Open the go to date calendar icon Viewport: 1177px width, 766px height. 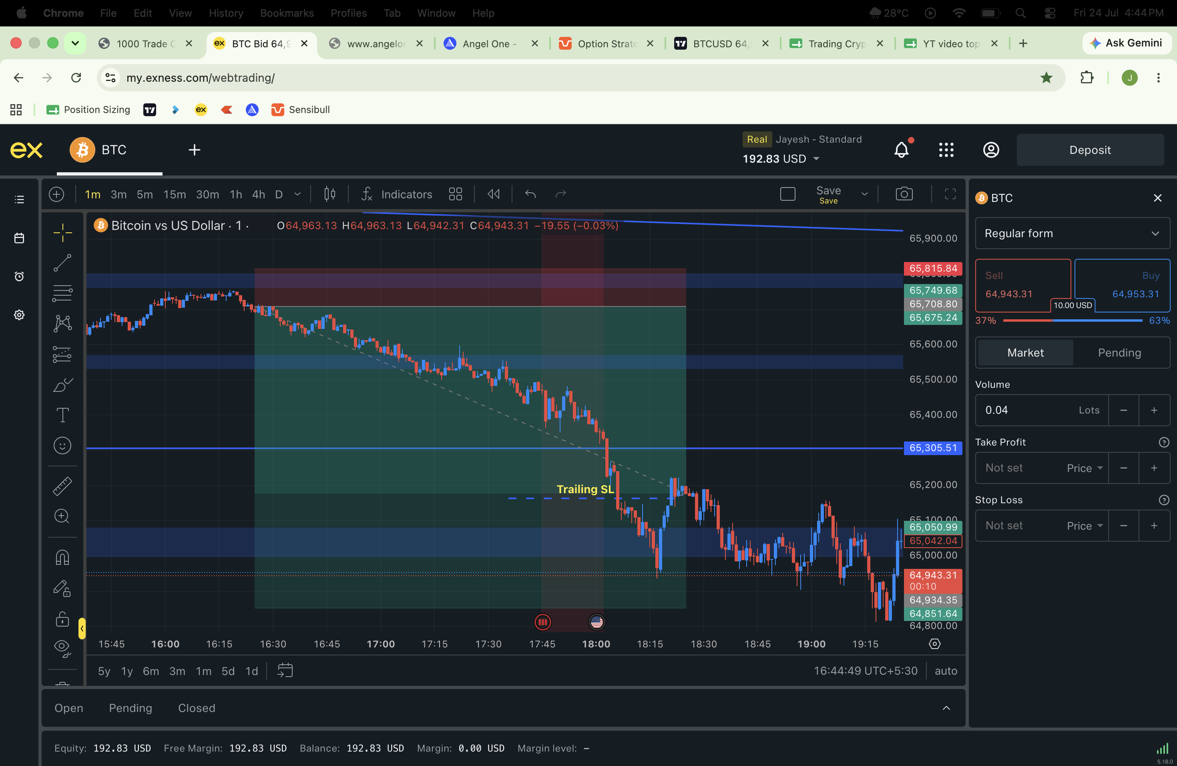pos(285,671)
